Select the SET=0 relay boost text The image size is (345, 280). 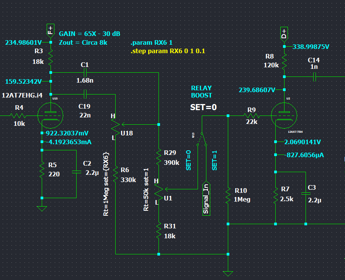203,107
